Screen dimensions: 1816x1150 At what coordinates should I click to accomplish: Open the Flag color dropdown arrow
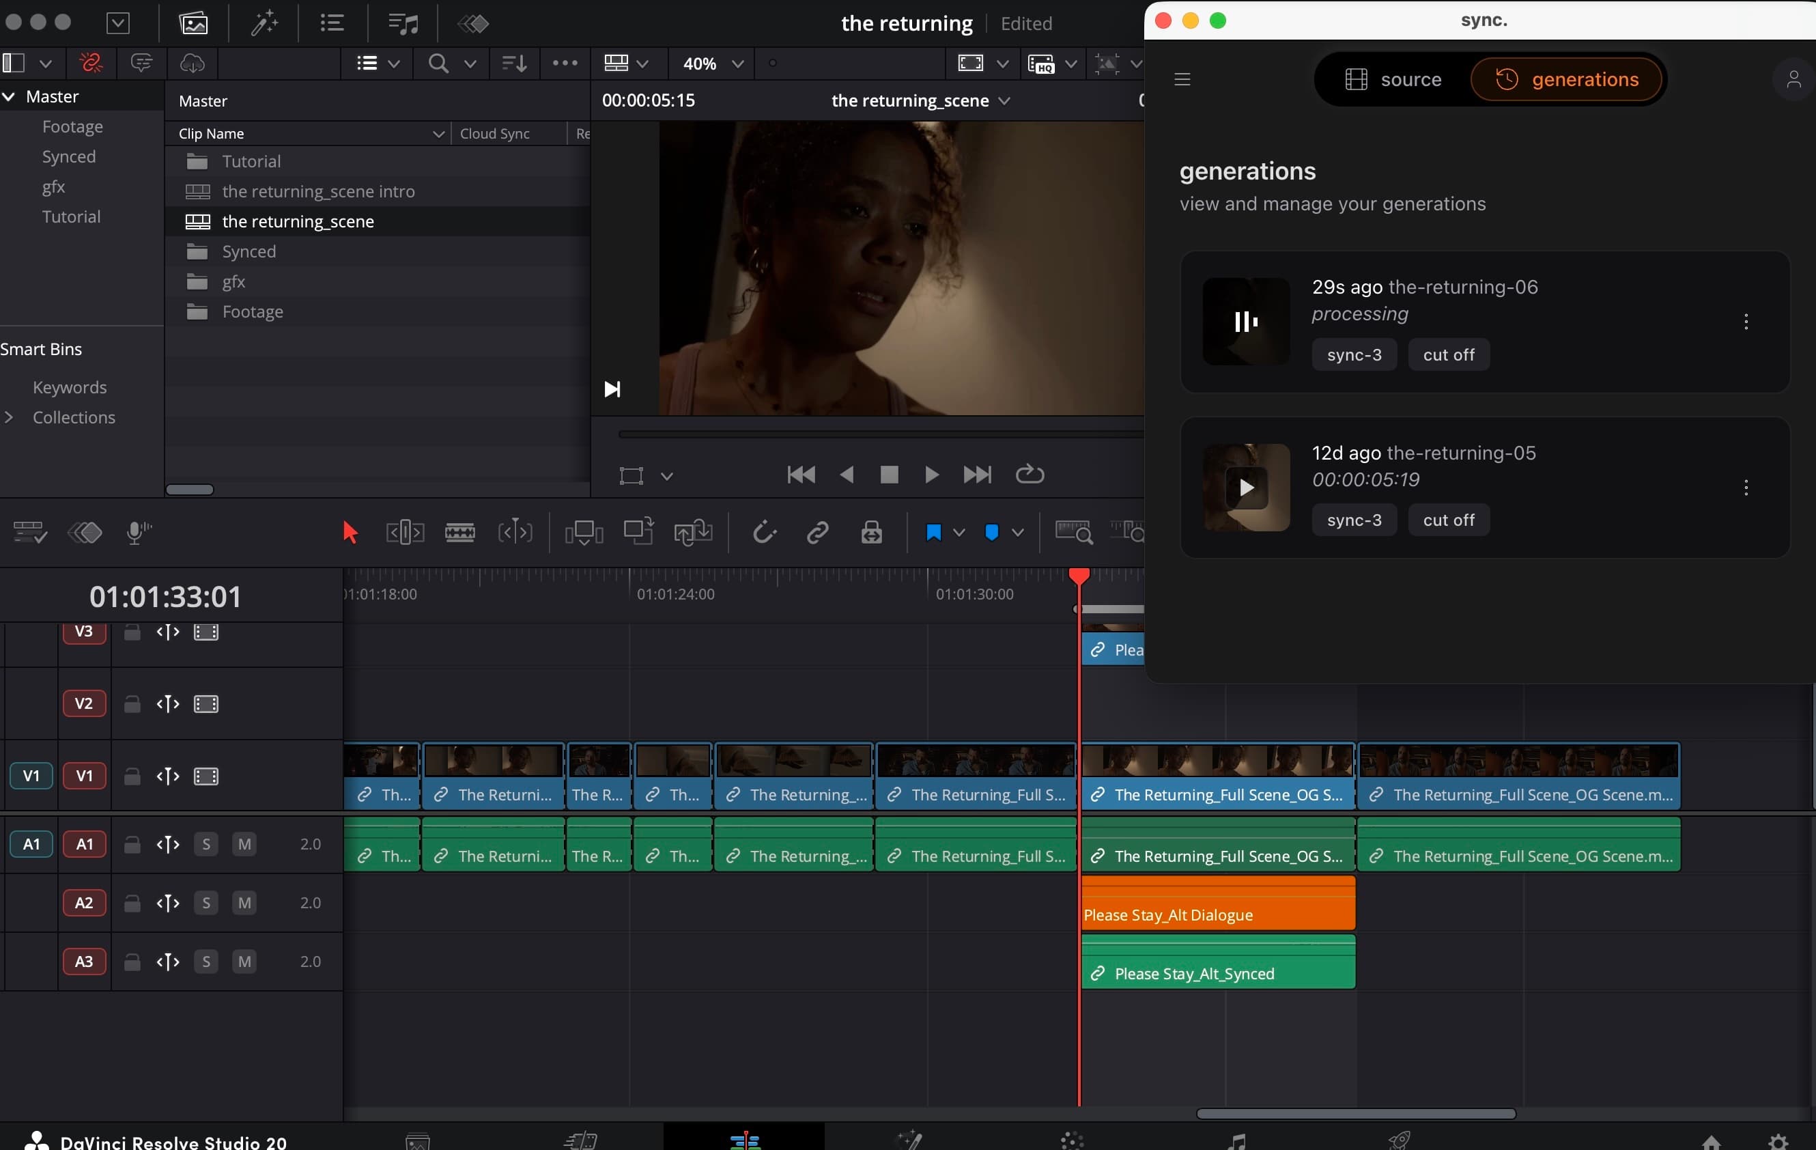[x=959, y=533]
